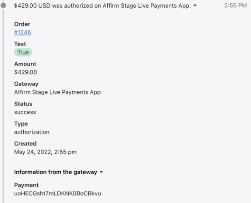Collapse the authorized payment details arrow
The width and height of the screenshot is (251, 203).
(195, 6)
